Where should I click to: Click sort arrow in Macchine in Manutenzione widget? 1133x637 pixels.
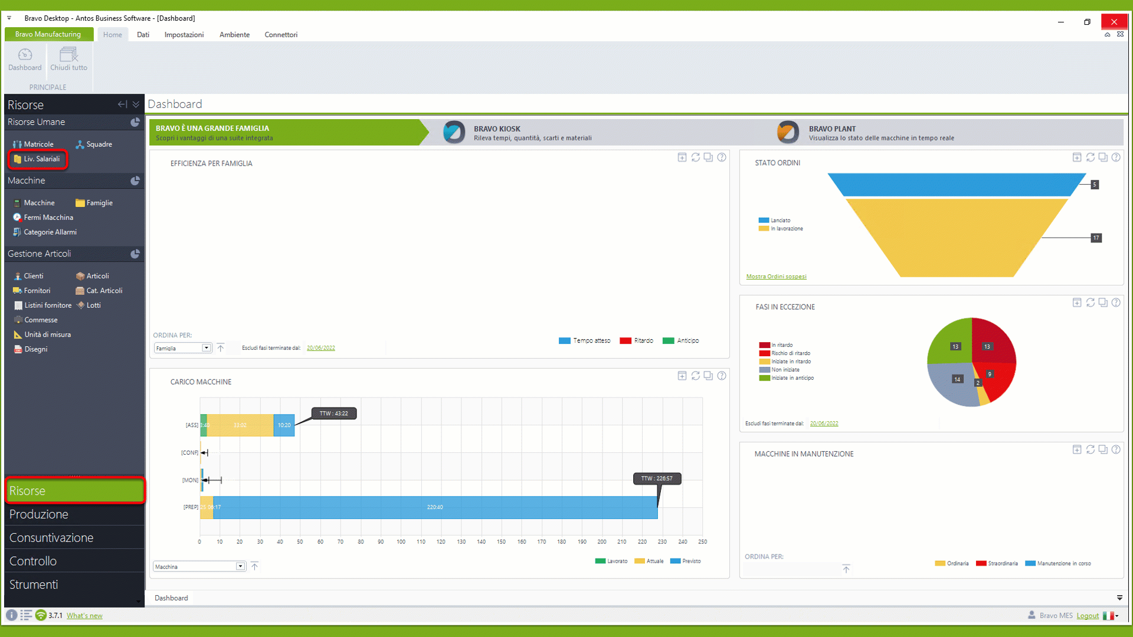point(846,569)
